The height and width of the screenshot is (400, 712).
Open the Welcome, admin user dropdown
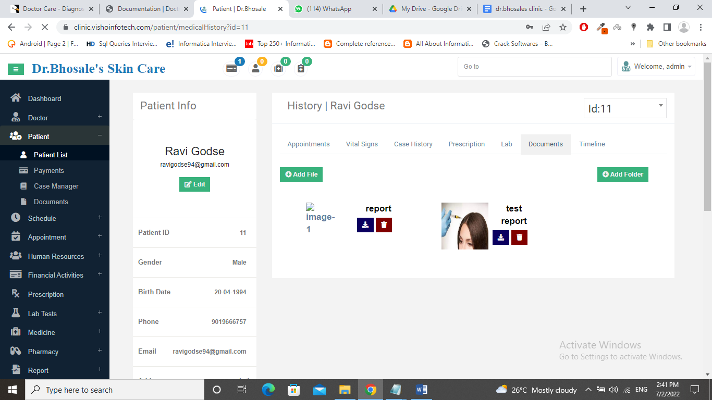656,67
